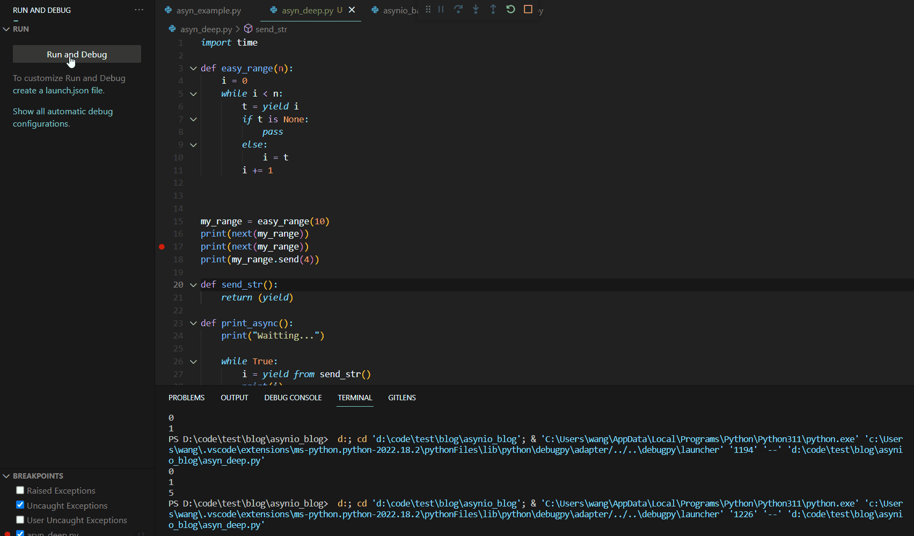Screen dimensions: 914x536
Task: Switch to the DEBUG CONSOLE tab
Action: point(293,398)
